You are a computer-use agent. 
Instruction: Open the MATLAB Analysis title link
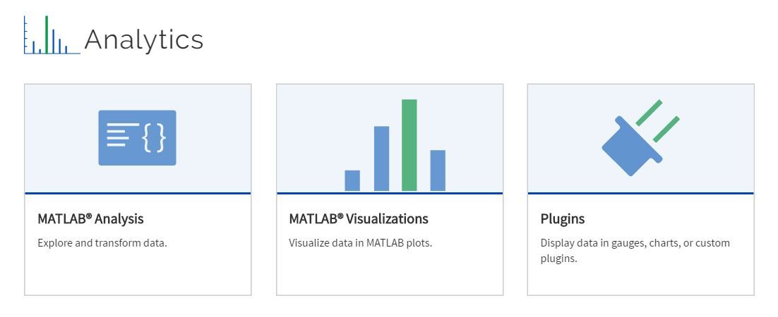(x=90, y=219)
